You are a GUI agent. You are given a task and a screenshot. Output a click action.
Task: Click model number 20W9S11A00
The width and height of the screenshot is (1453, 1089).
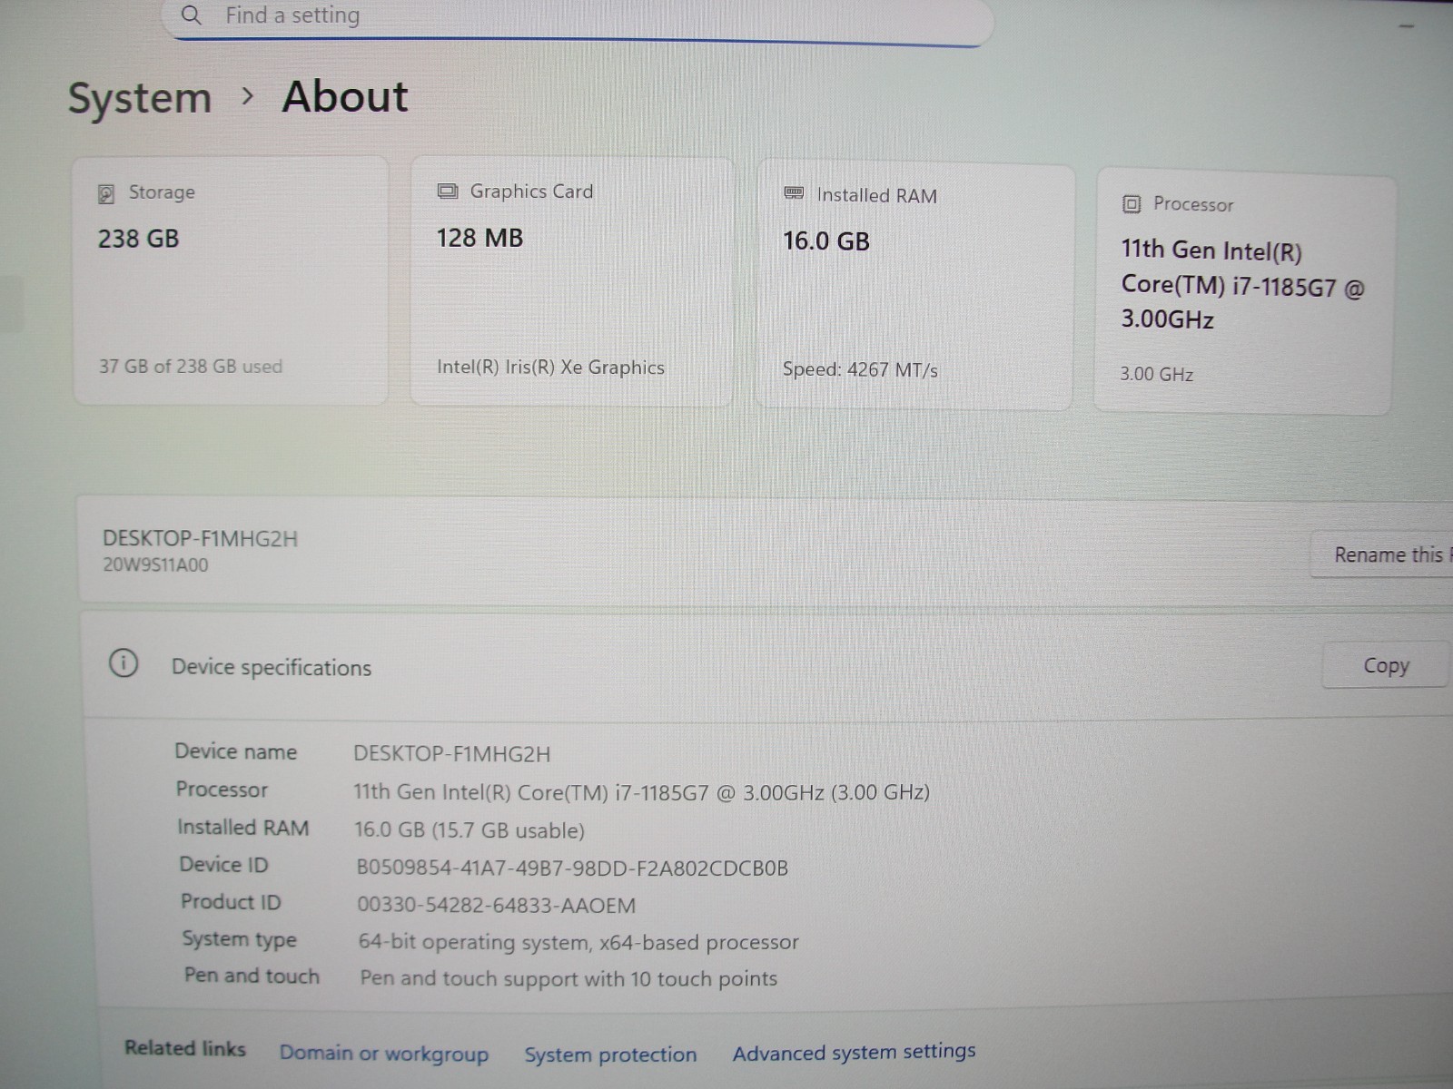coord(155,565)
